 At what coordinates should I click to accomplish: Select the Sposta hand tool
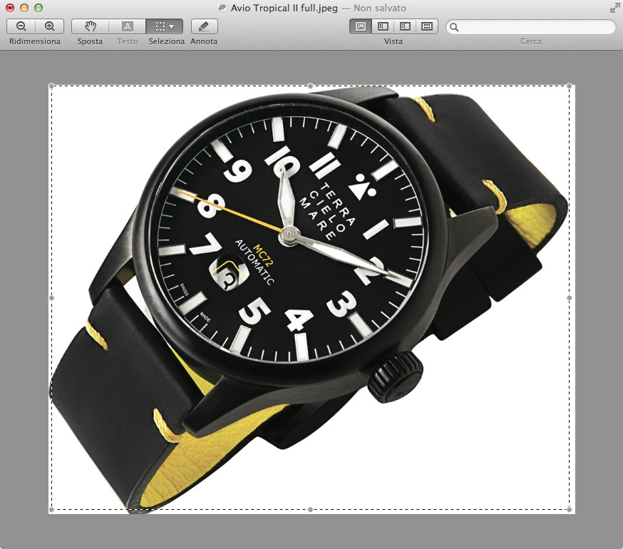click(x=90, y=26)
